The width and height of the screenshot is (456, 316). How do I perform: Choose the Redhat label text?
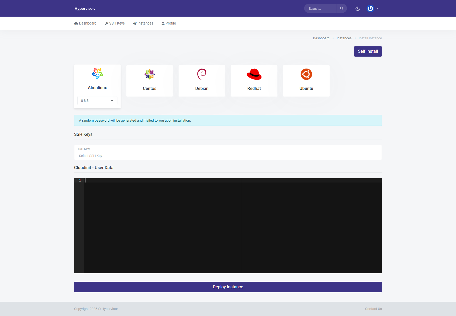pyautogui.click(x=254, y=89)
